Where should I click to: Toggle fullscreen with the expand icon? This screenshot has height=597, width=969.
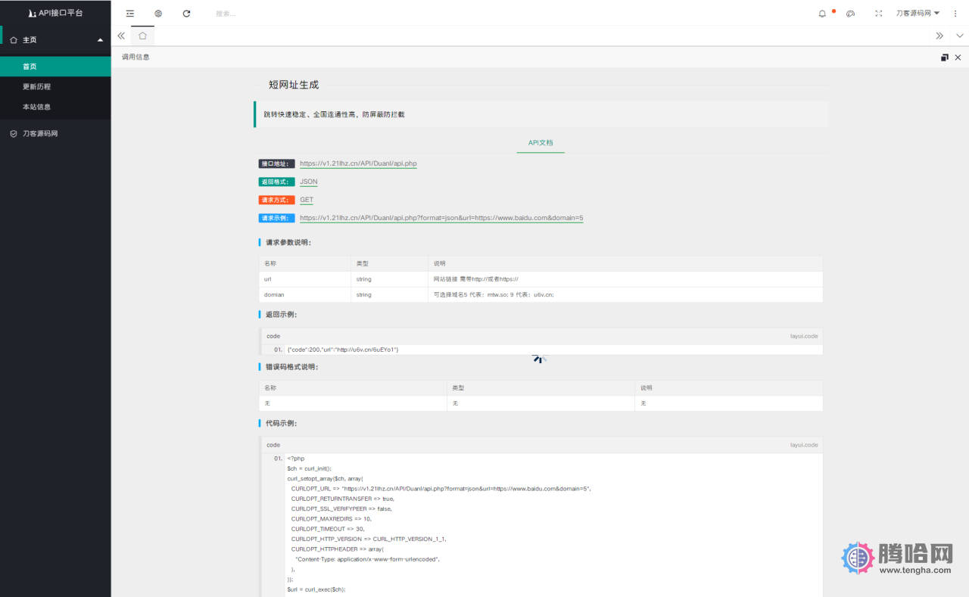tap(878, 14)
